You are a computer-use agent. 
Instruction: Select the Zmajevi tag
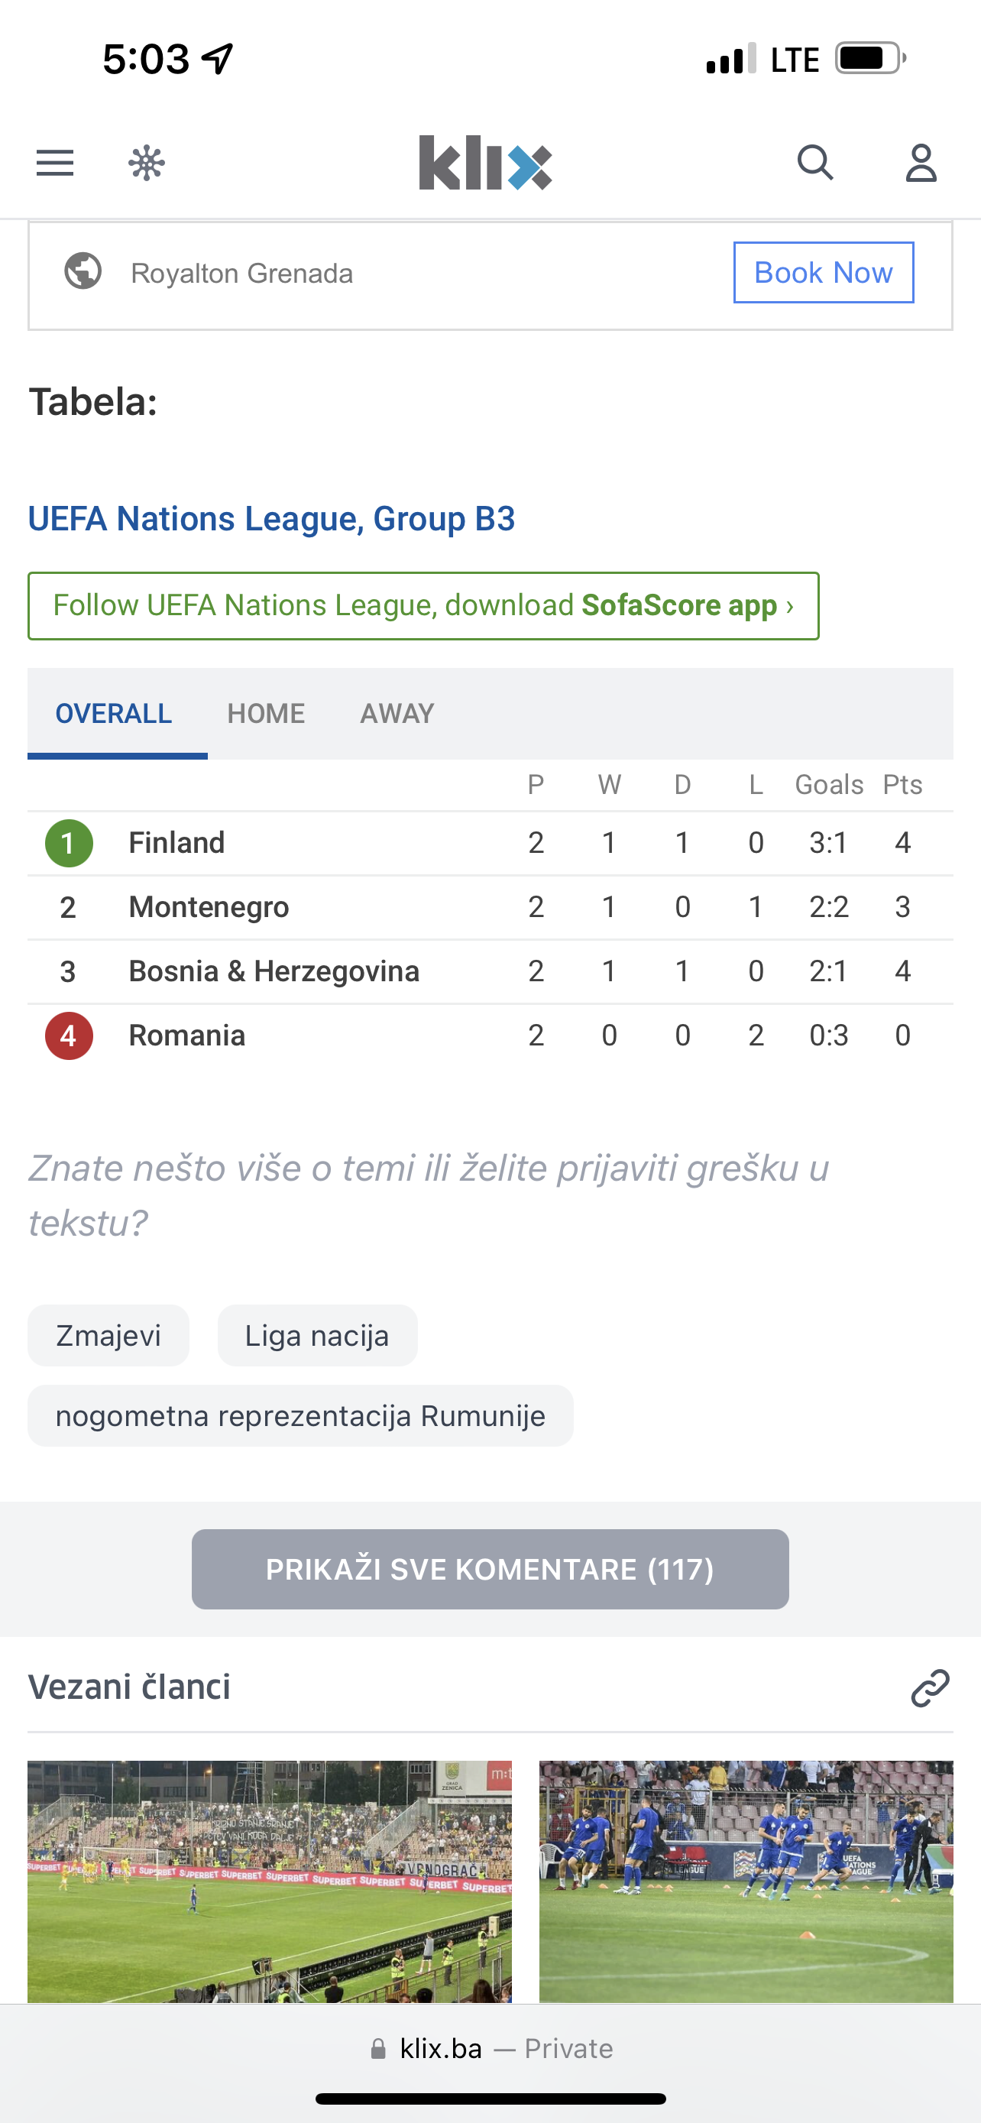tap(108, 1335)
